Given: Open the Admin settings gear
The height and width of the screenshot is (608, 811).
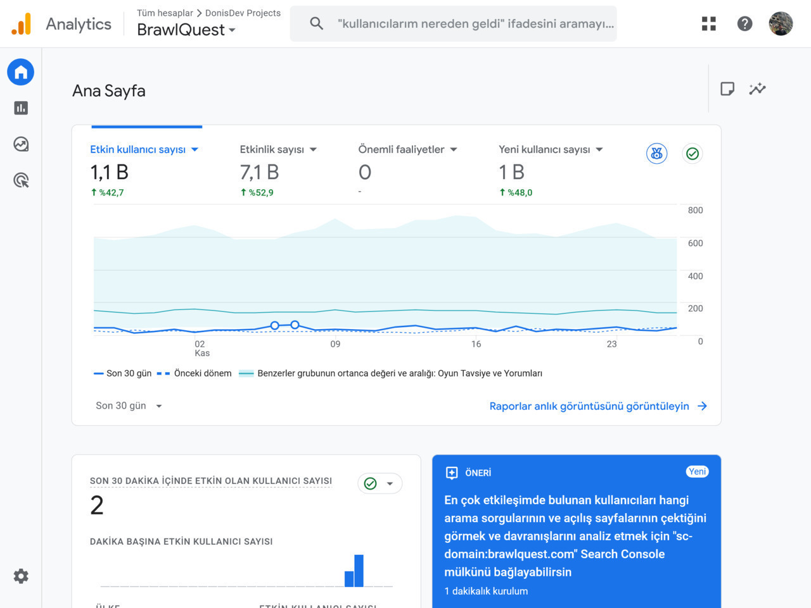Looking at the screenshot, I should [x=21, y=576].
